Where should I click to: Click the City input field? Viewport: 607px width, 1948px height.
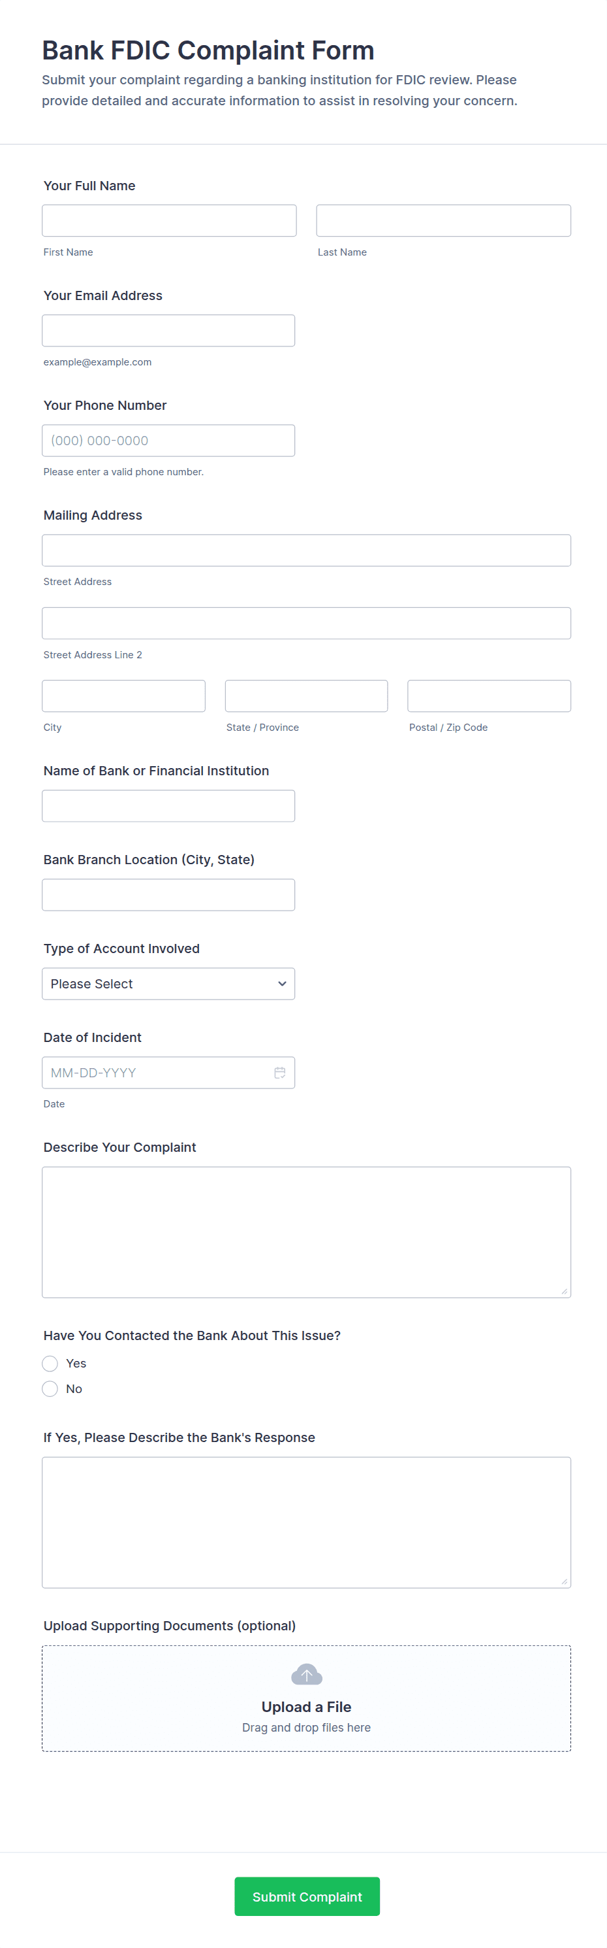point(123,695)
